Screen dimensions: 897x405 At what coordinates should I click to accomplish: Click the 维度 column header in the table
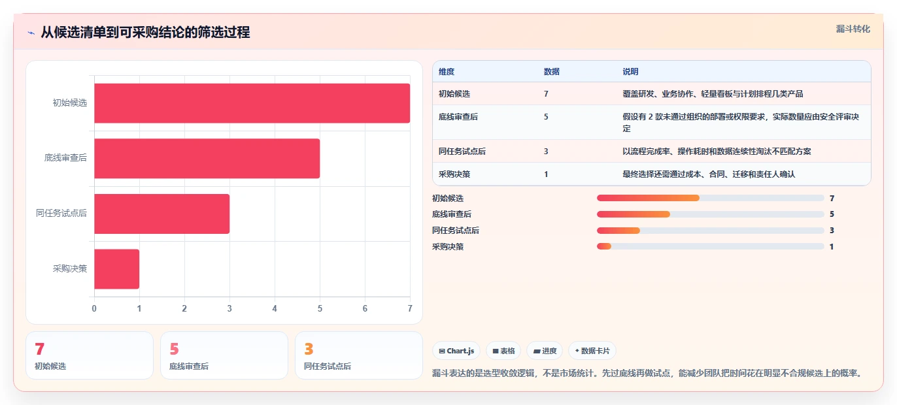point(447,72)
